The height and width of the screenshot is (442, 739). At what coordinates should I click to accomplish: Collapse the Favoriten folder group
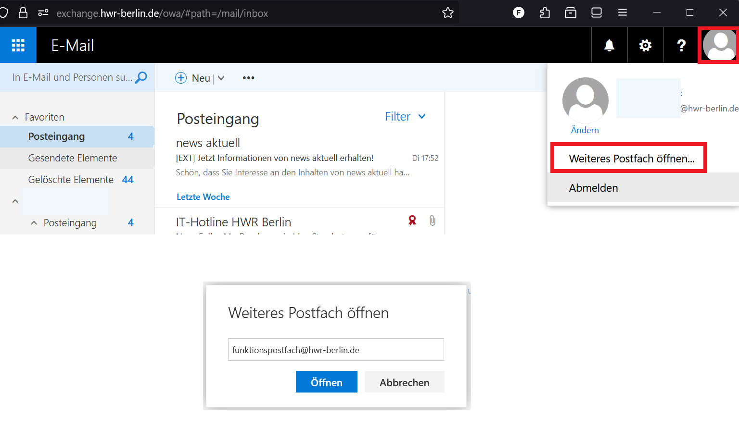[x=15, y=117]
